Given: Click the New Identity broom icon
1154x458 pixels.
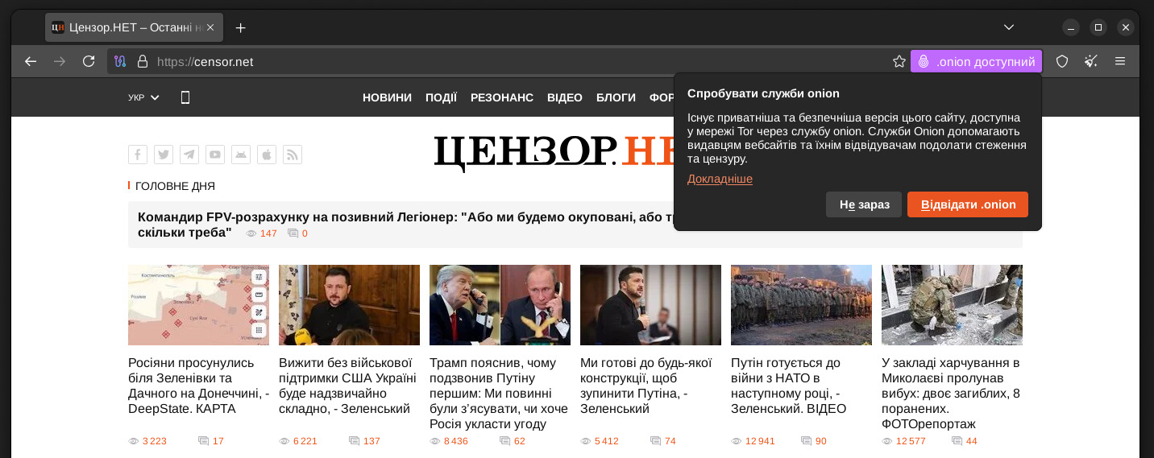Looking at the screenshot, I should pos(1091,61).
